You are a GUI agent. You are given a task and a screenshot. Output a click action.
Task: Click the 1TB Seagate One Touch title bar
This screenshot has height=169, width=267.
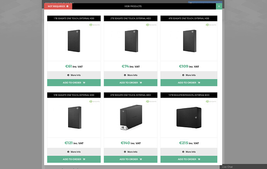click(x=74, y=19)
